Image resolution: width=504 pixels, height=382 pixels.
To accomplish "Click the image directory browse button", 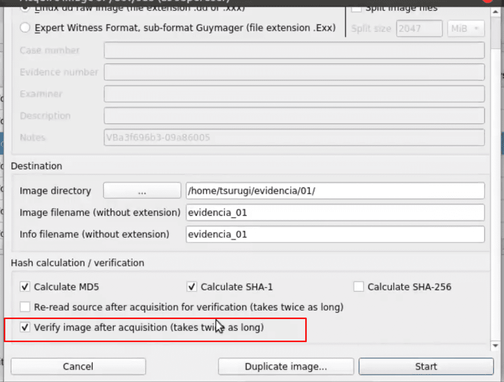I will (142, 191).
